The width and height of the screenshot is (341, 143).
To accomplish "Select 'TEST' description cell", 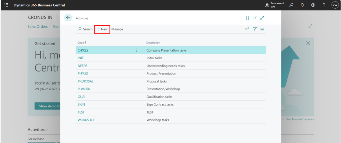I will 150,112.
